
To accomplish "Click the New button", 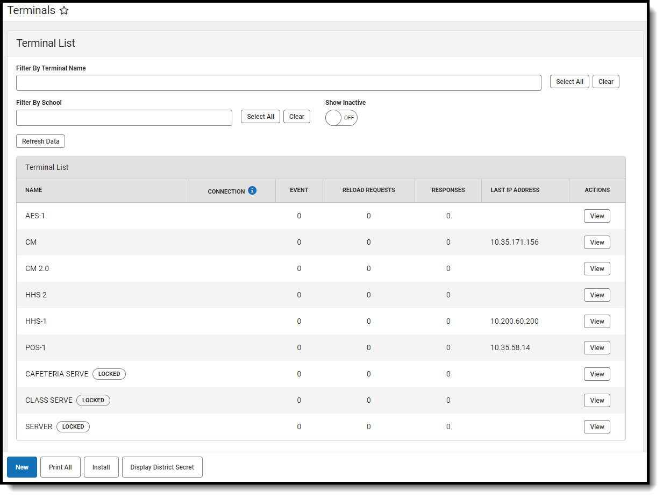I will (22, 467).
